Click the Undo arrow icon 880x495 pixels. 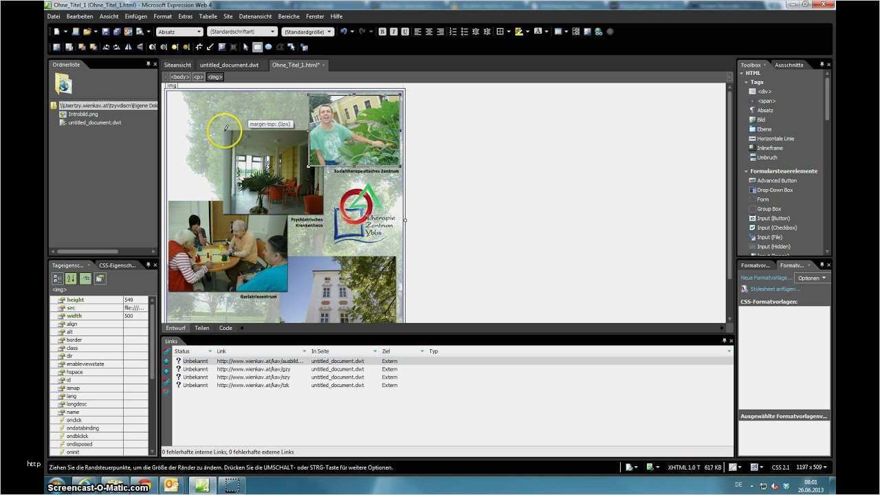click(x=344, y=32)
